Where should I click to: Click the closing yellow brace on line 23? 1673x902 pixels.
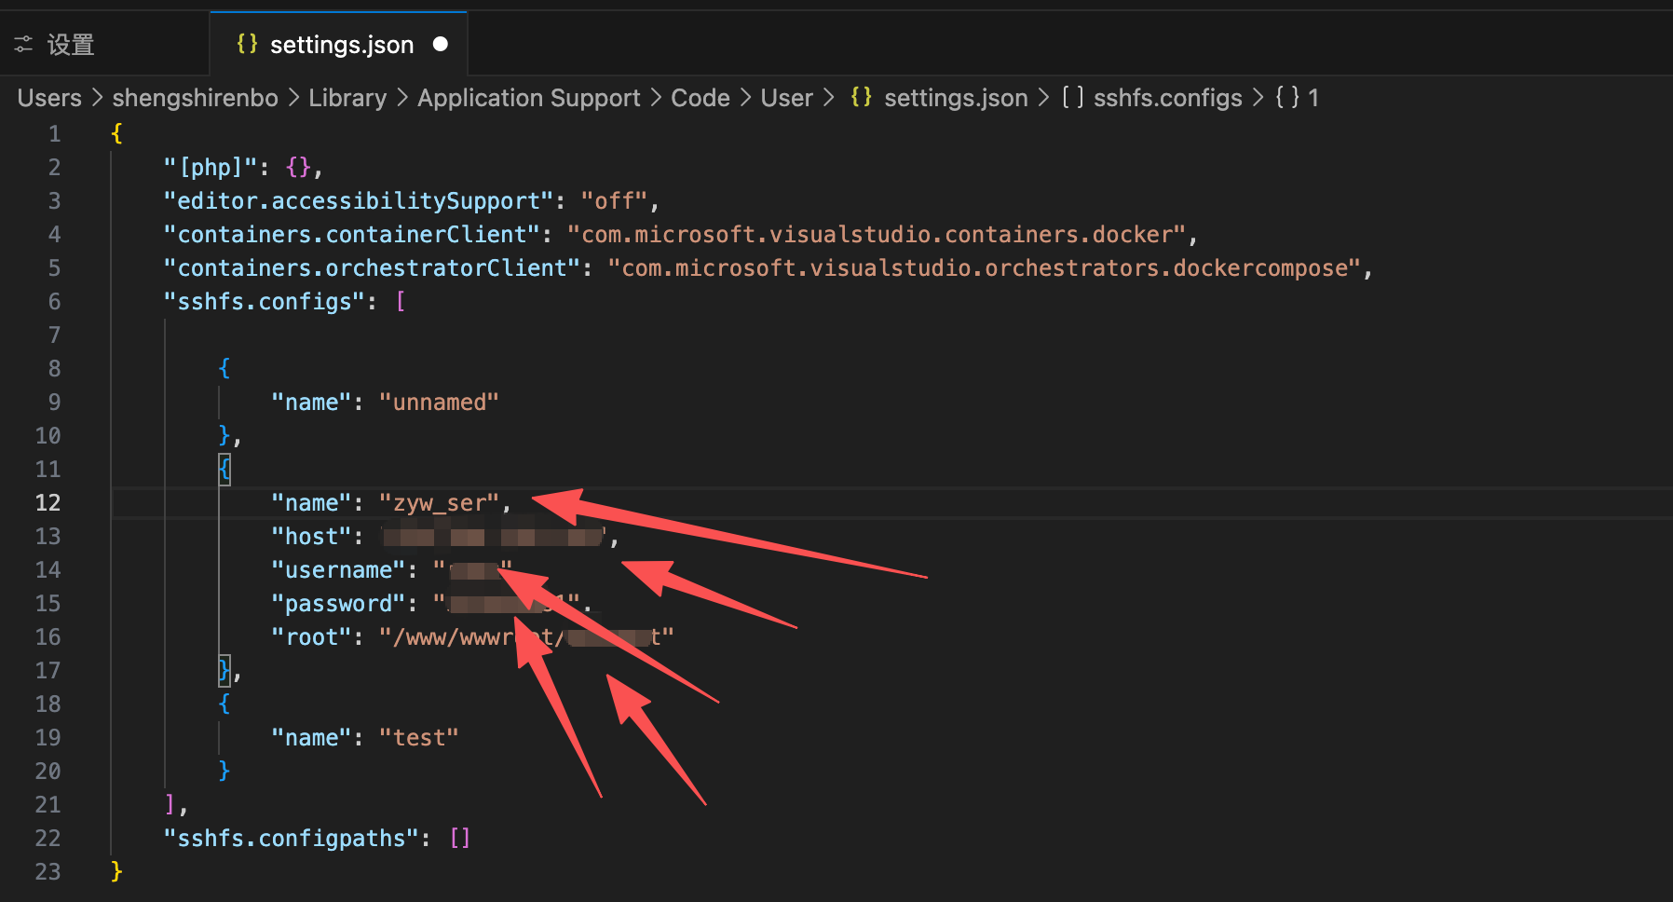[x=116, y=872]
